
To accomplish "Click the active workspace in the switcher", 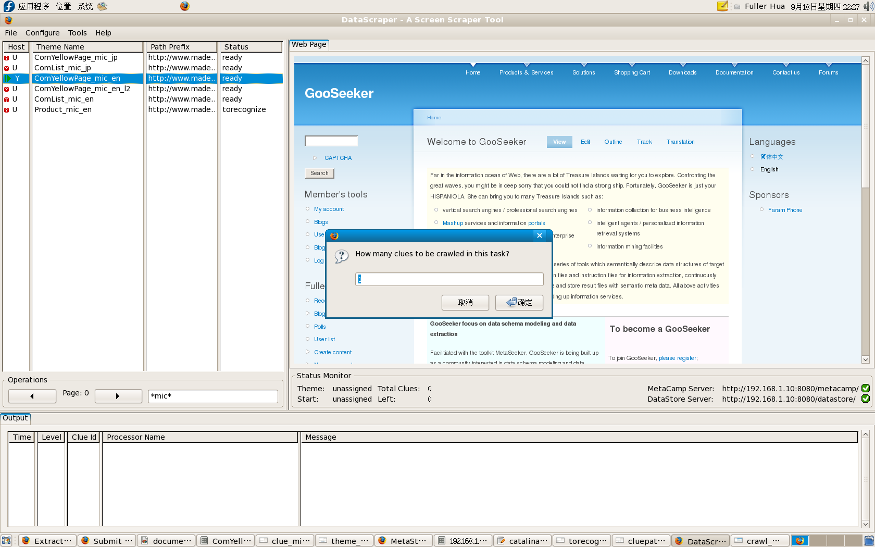I will (800, 541).
